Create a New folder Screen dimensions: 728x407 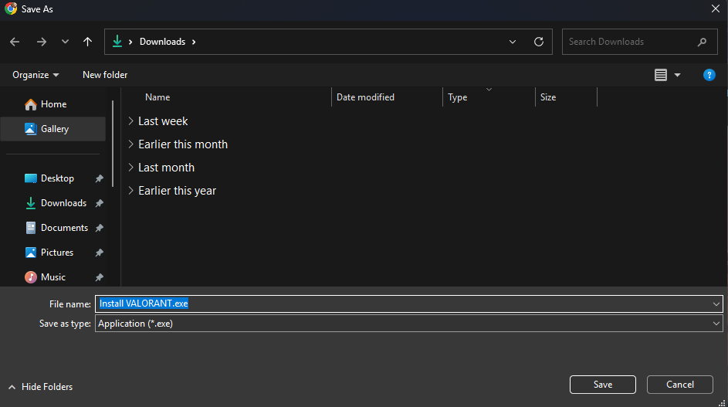tap(105, 75)
